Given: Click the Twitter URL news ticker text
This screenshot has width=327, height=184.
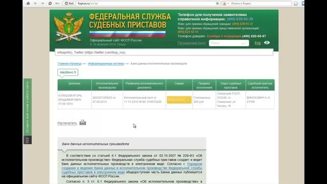Looking at the screenshot, I should (91, 52).
